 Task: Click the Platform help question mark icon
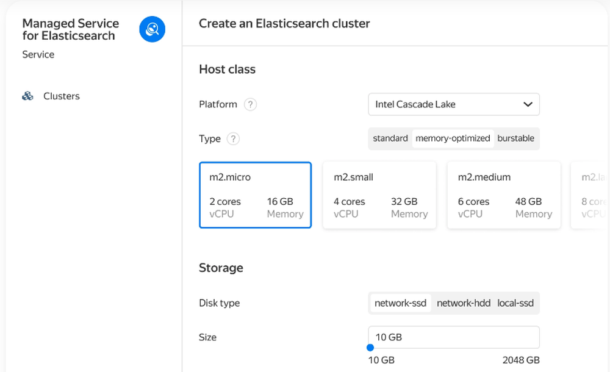pos(250,104)
